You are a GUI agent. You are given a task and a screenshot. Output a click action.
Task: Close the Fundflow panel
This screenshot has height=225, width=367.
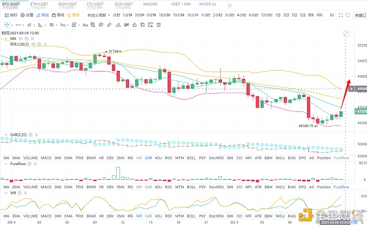(35, 164)
